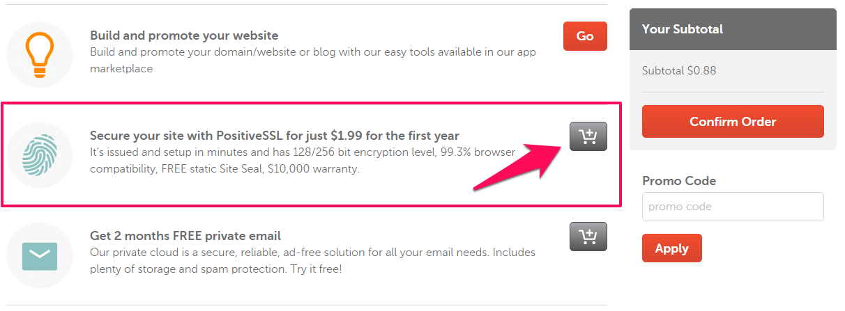Add PositiveSSL to cart using cart icon
Screen dimensions: 845x311
588,136
